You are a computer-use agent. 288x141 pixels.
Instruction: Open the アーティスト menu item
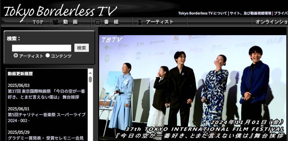pos(160,22)
